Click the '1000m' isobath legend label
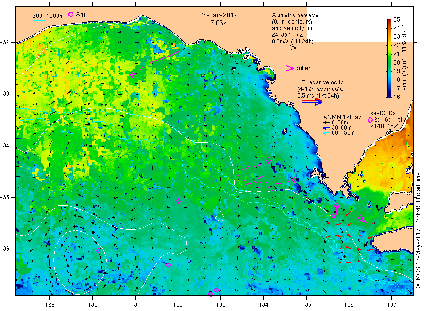The height and width of the screenshot is (311, 424). [55, 16]
